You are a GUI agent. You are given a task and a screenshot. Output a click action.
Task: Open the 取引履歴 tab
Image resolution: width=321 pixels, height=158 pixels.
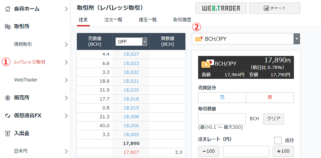pos(182,20)
